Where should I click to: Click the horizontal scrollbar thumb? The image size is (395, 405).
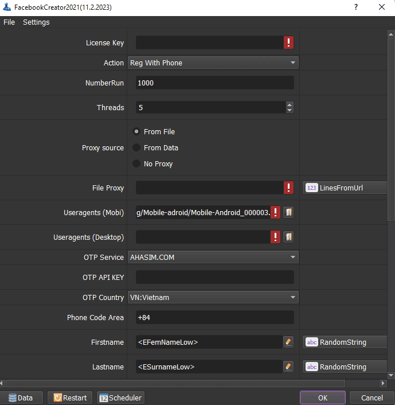175,383
